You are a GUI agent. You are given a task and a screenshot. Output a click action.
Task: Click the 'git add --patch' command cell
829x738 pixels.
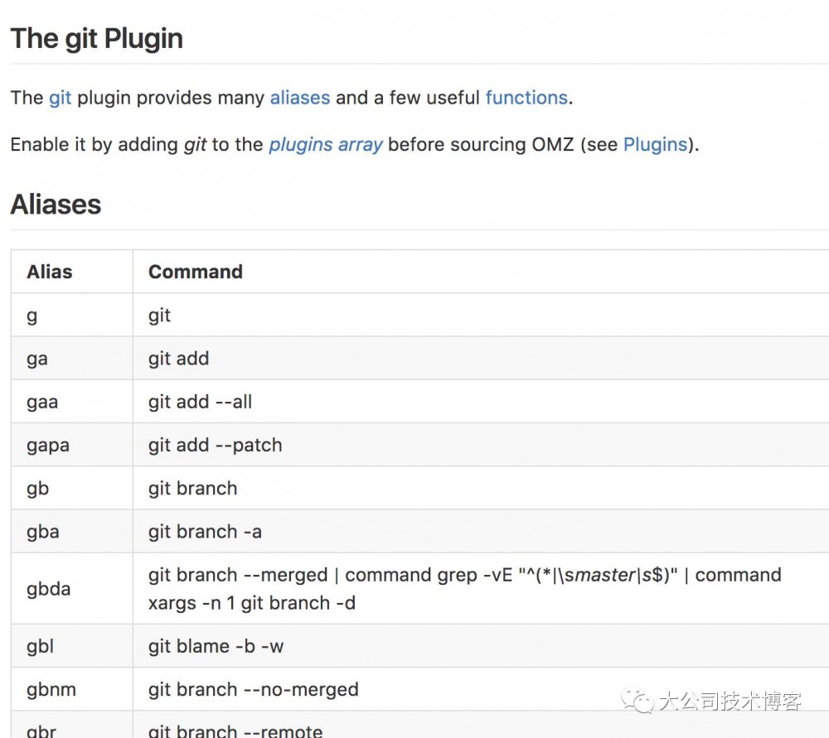click(x=215, y=445)
